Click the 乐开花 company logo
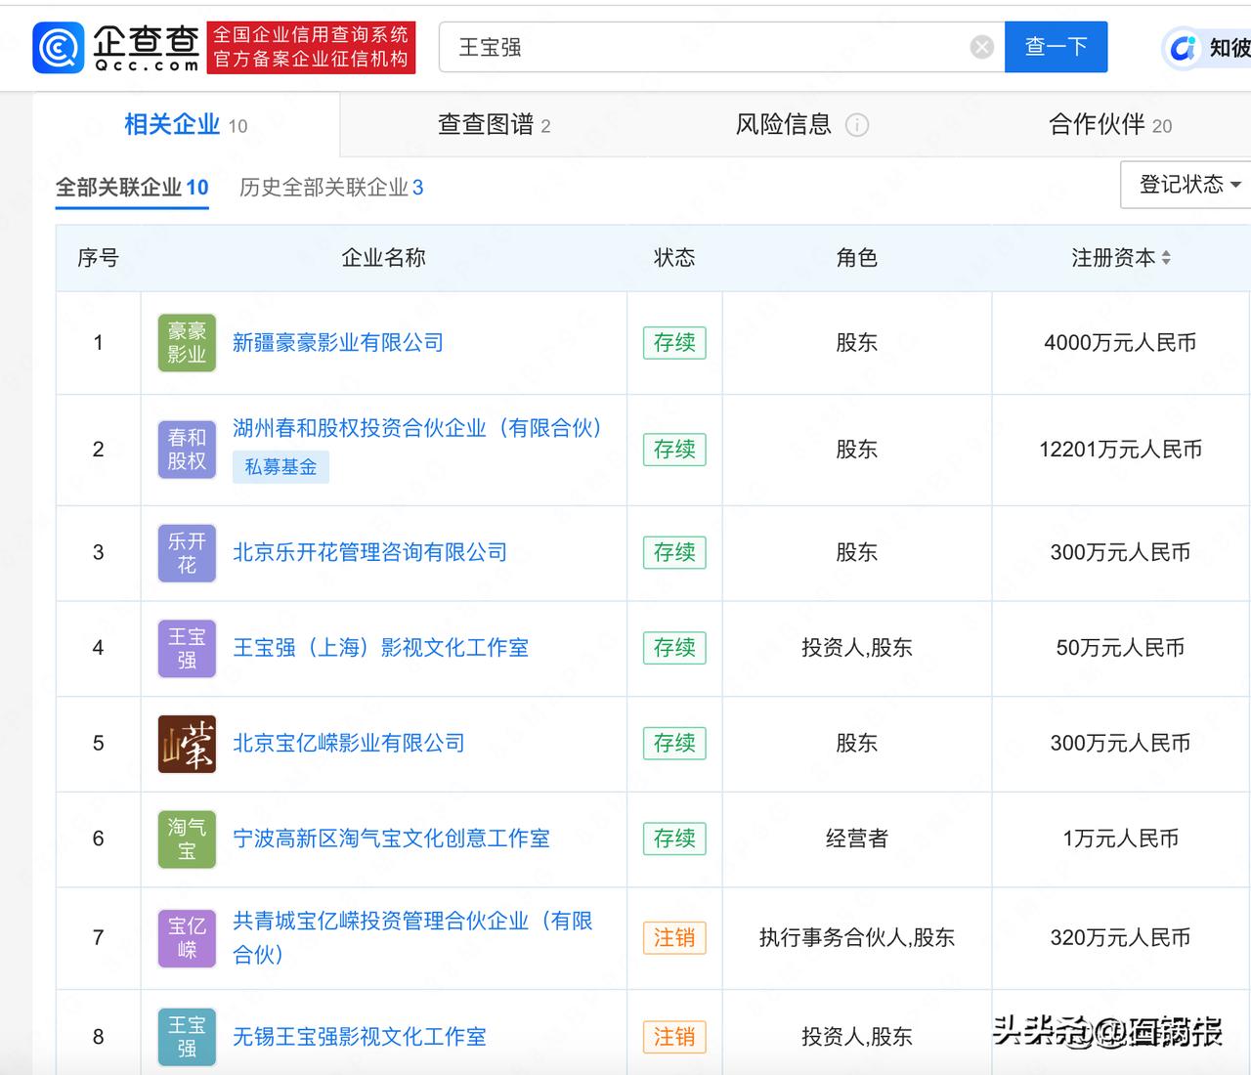The width and height of the screenshot is (1251, 1075). point(187,553)
